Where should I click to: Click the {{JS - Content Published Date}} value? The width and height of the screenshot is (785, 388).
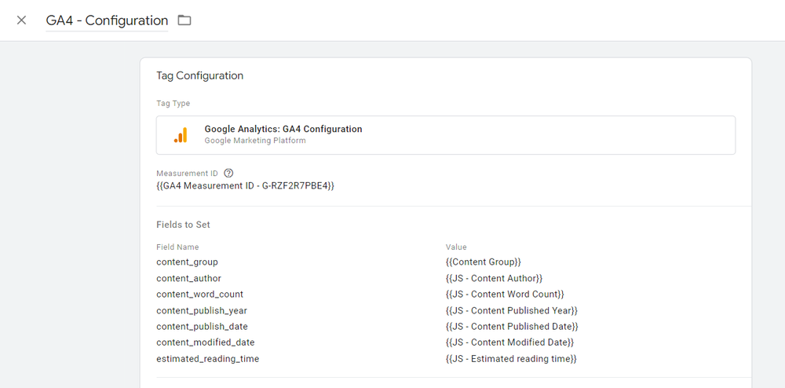click(512, 327)
